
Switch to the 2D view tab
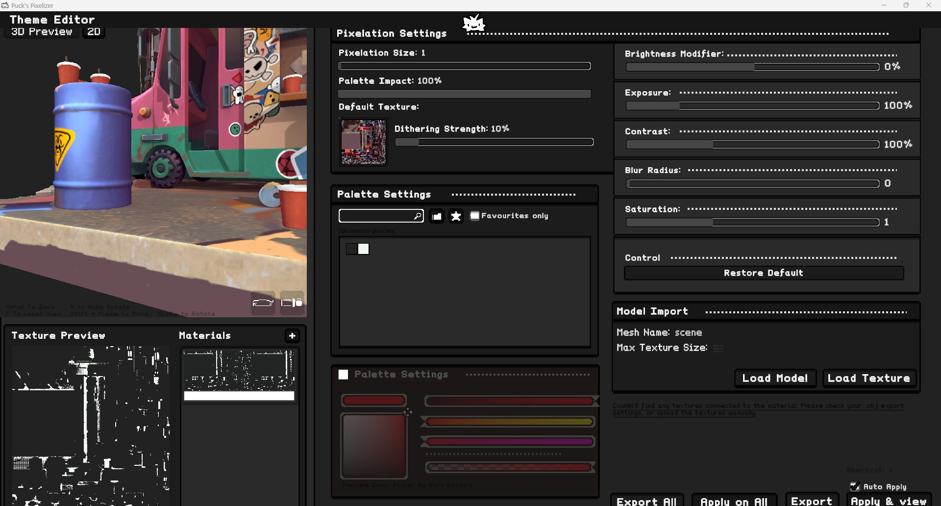point(94,32)
